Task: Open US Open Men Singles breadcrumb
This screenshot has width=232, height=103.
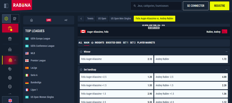Action: click(121, 19)
